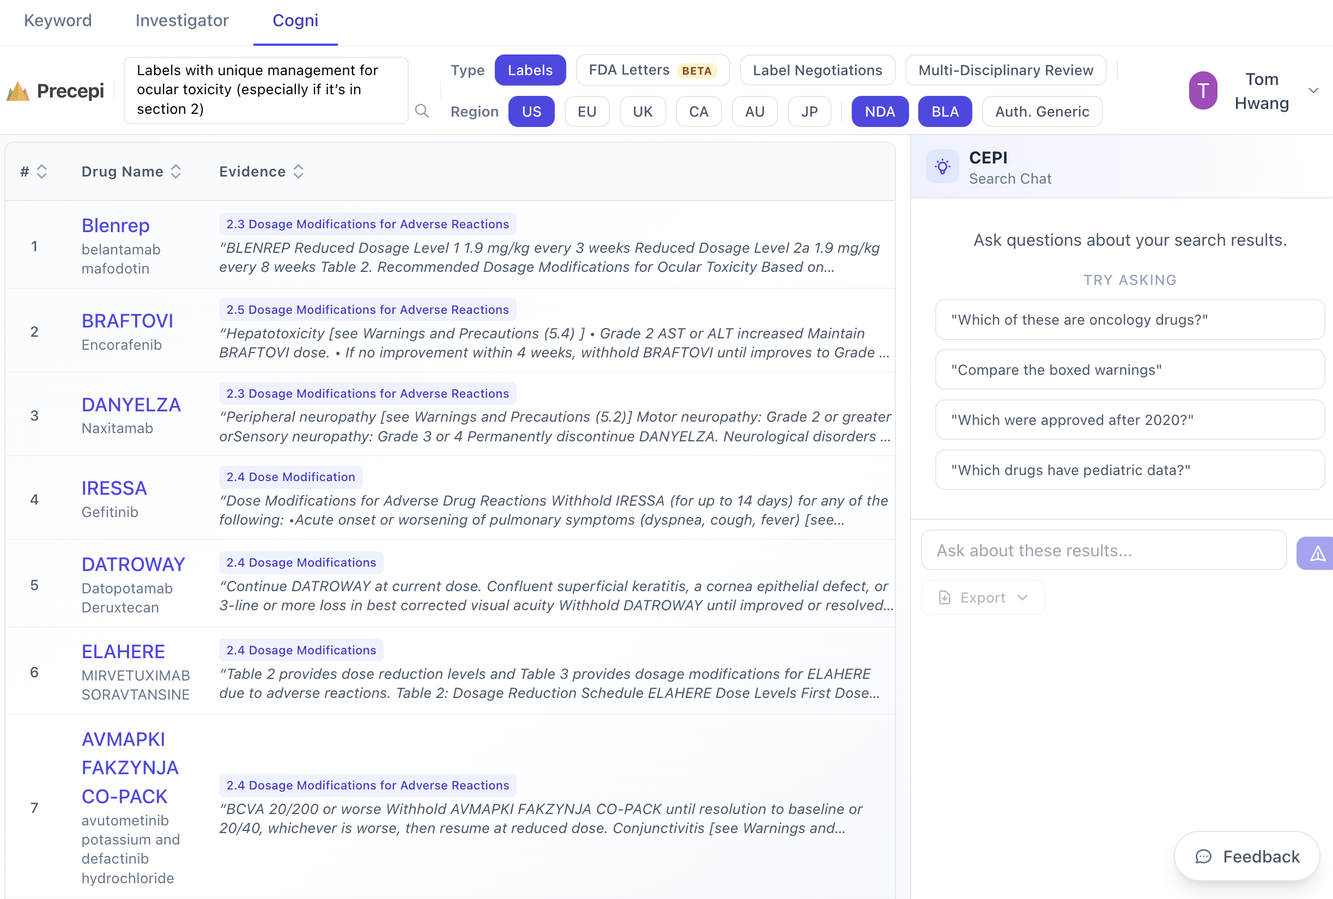
Task: Open the ELAHERE drug link
Action: coord(123,651)
